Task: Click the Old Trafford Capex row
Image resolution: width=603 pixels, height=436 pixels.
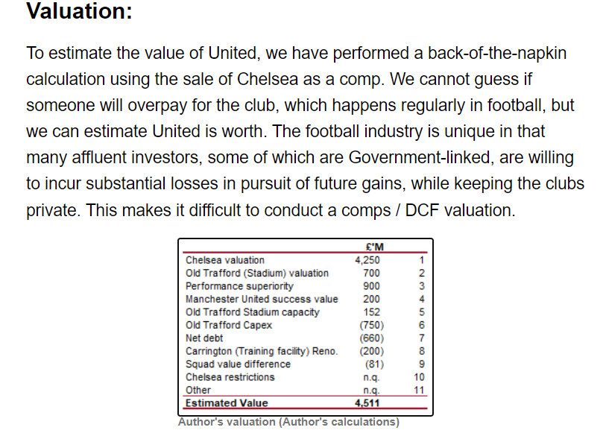Action: (306, 325)
